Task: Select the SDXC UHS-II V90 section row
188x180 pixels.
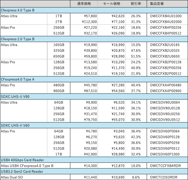Action: (94, 97)
